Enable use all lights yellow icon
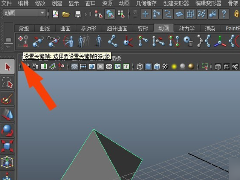Image resolution: width=240 pixels, height=180 pixels. (x=174, y=67)
